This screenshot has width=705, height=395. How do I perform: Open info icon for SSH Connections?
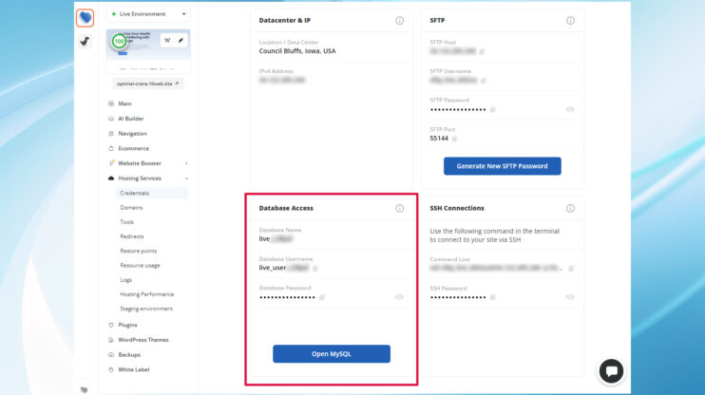pos(570,208)
